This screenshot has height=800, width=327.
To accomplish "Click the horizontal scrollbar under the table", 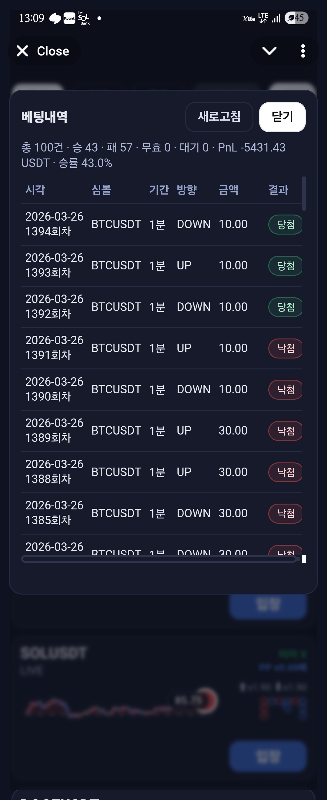I will click(159, 559).
